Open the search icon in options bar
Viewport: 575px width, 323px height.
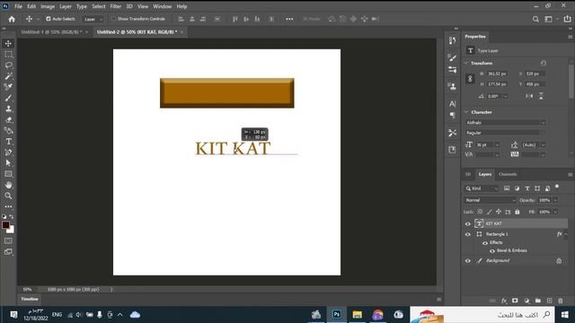pyautogui.click(x=535, y=19)
